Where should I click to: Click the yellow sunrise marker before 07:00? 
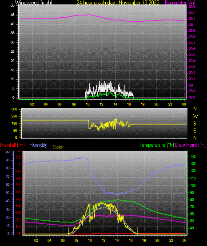(x=68, y=231)
